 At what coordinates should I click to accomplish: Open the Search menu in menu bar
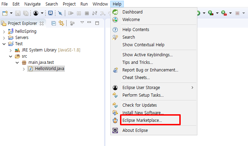52,4
